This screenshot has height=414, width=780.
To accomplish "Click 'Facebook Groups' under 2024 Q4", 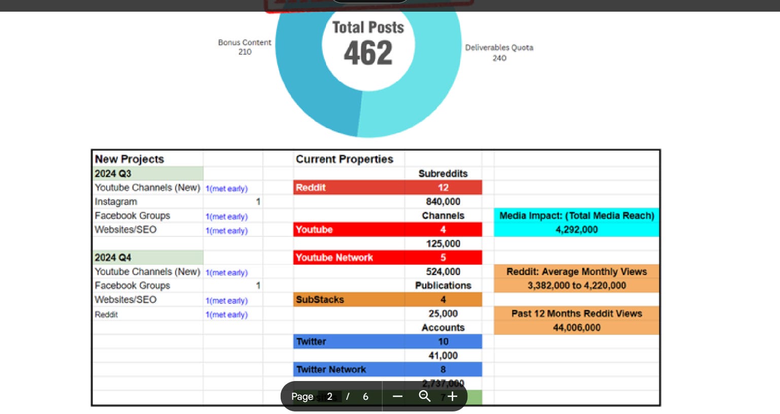I will point(132,286).
